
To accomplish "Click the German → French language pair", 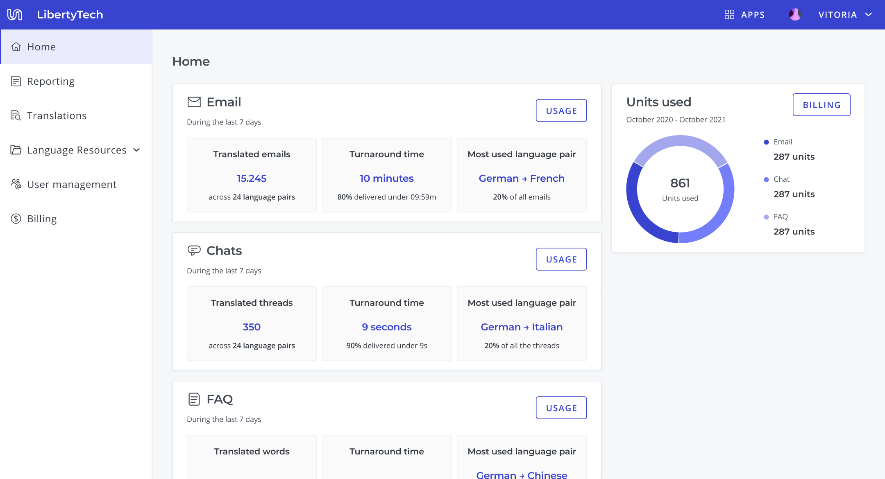I will tap(522, 178).
